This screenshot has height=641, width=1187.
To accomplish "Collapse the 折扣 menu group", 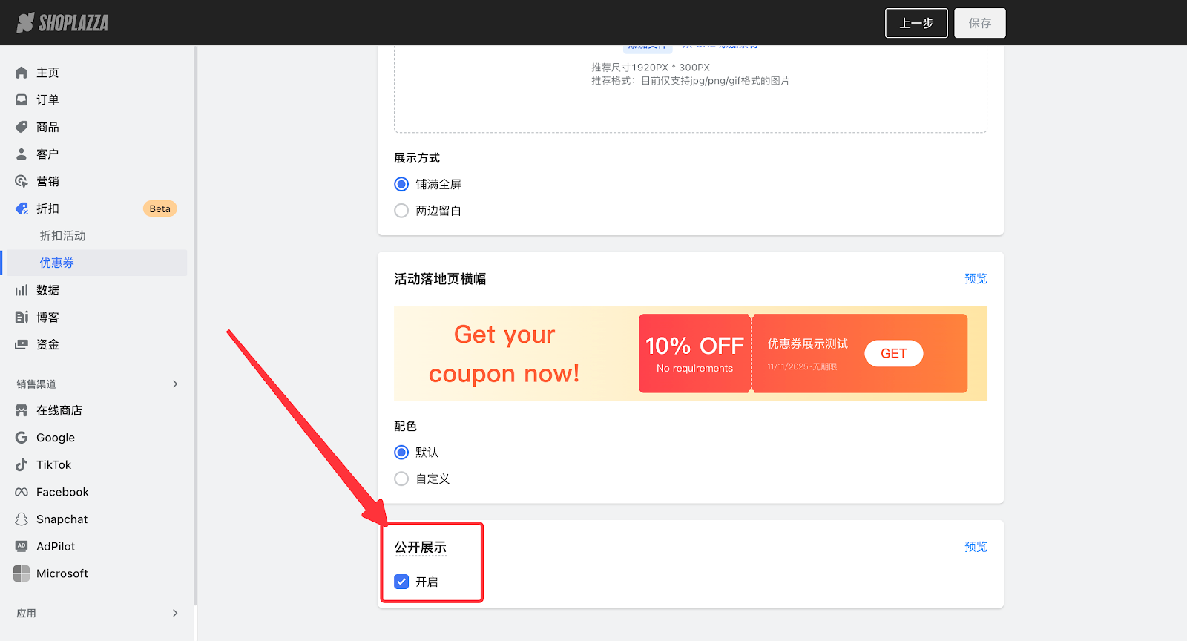I will (x=47, y=208).
